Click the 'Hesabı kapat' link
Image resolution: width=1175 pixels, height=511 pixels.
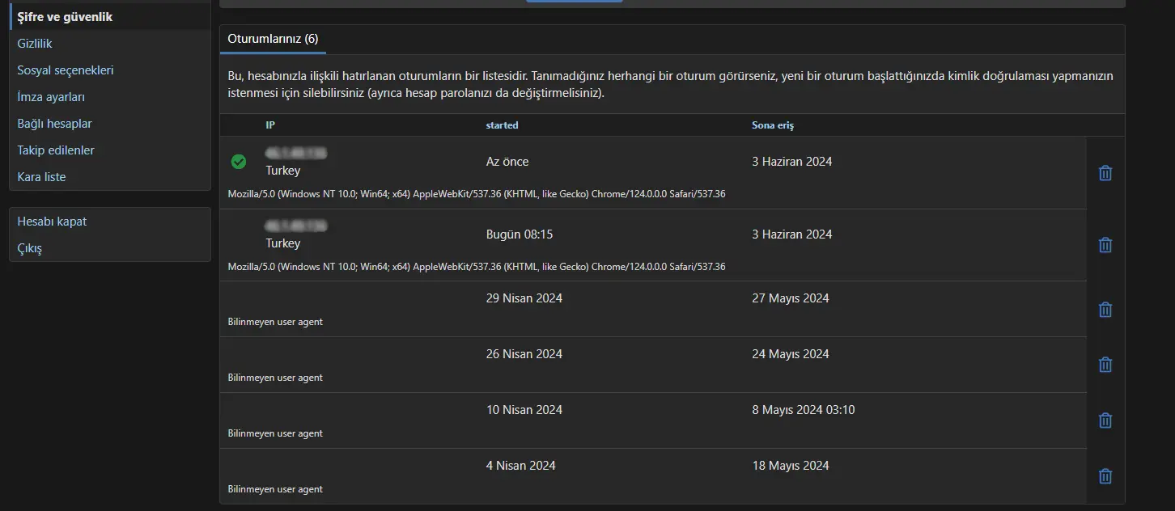pyautogui.click(x=52, y=222)
